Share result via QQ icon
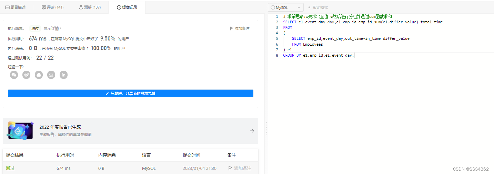Image resolution: width=494 pixels, height=174 pixels. [x=39, y=75]
